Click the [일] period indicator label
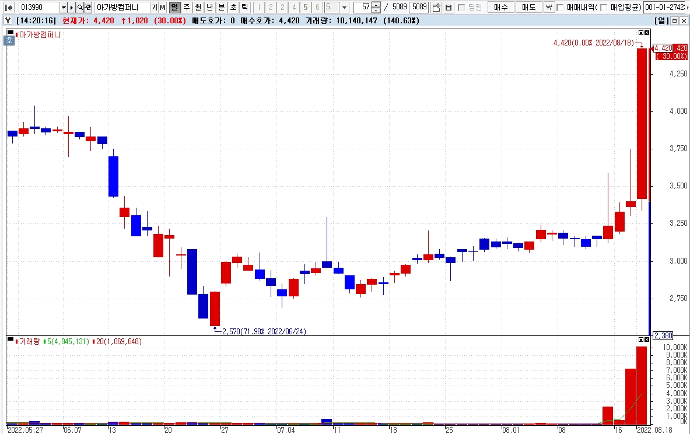This screenshot has height=434, width=690. [661, 20]
